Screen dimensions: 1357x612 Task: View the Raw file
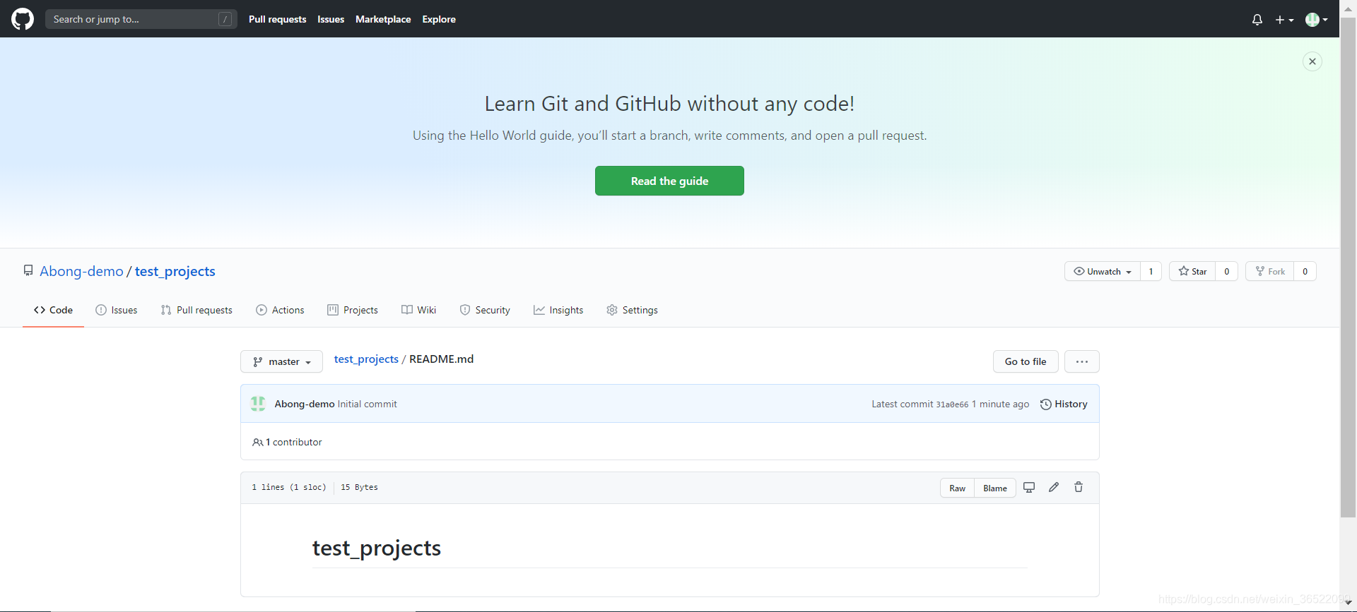[957, 488]
